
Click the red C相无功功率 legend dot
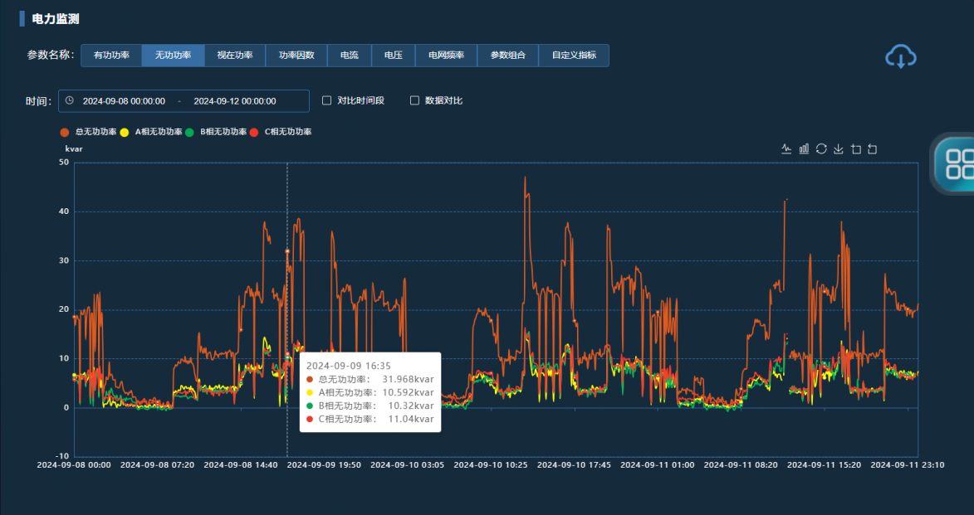point(255,132)
